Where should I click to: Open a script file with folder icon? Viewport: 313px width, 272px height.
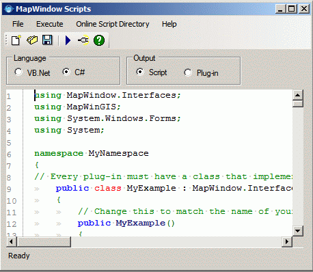click(32, 40)
